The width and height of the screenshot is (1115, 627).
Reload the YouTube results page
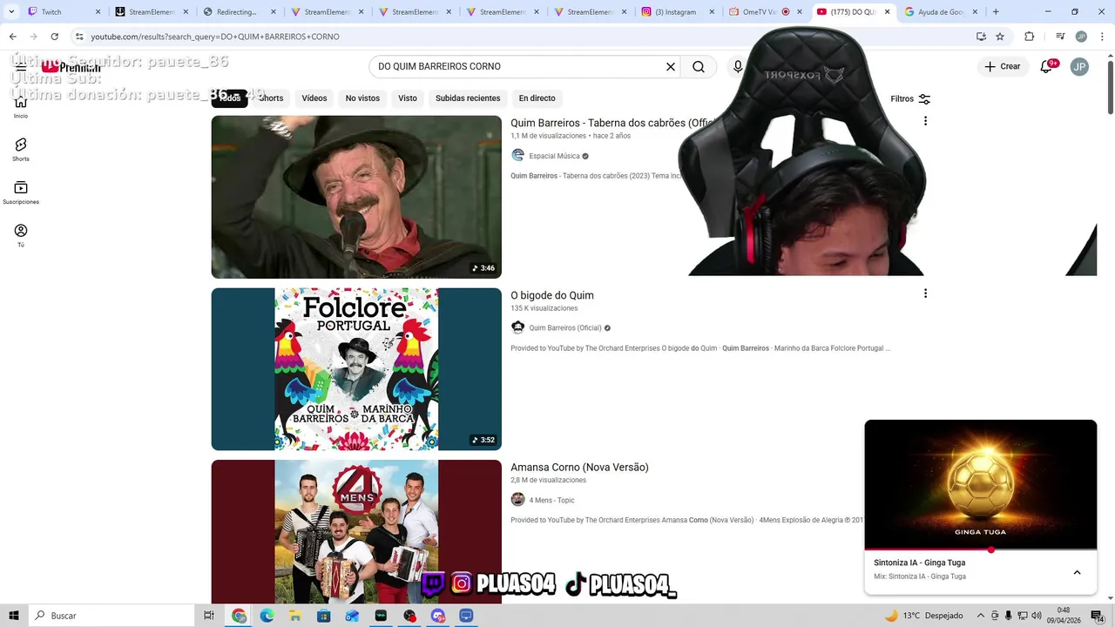pos(55,37)
